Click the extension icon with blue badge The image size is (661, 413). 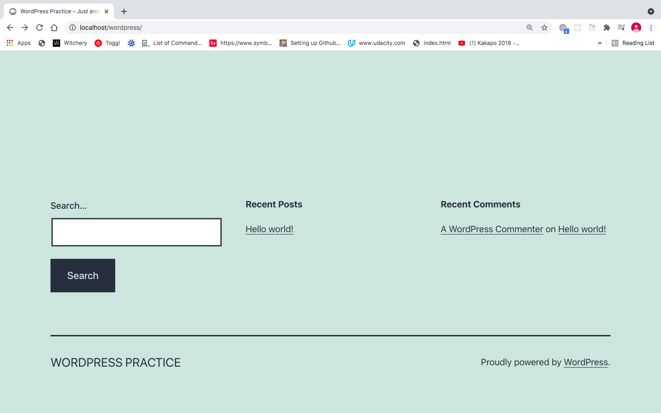[x=563, y=28]
